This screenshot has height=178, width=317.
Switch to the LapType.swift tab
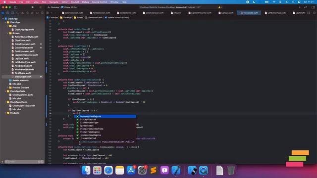(226, 13)
